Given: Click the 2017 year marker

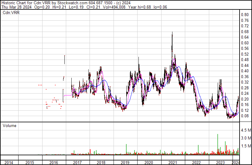Looking at the screenshot, I should [x=77, y=163].
